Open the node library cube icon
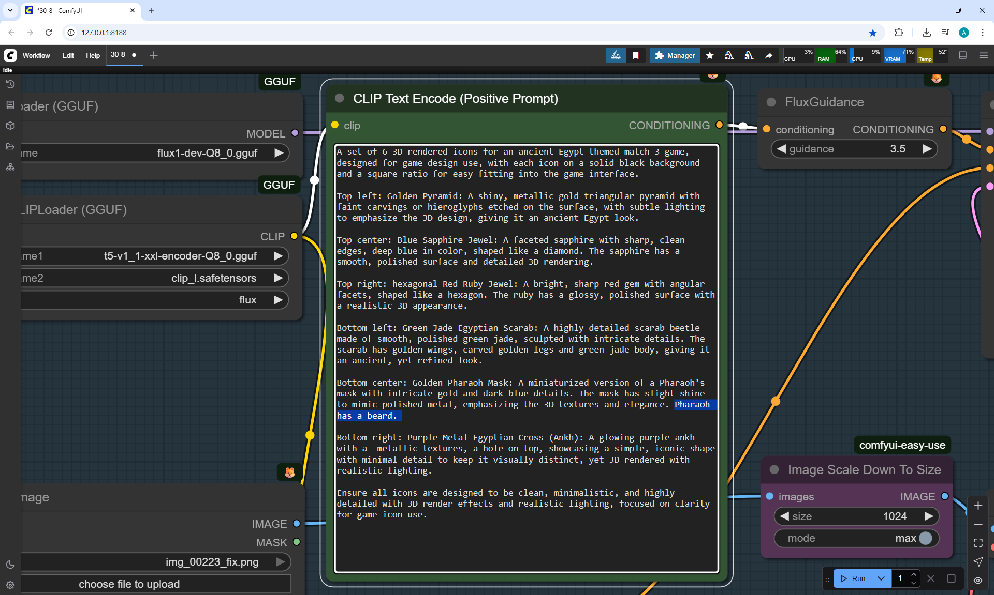This screenshot has height=595, width=994. (10, 126)
